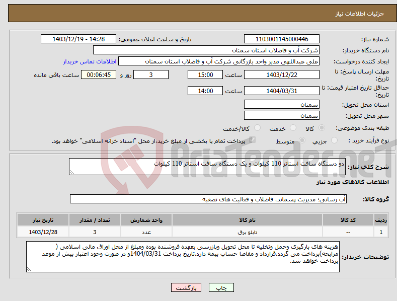Click the delivery province field سمنان

(282, 104)
